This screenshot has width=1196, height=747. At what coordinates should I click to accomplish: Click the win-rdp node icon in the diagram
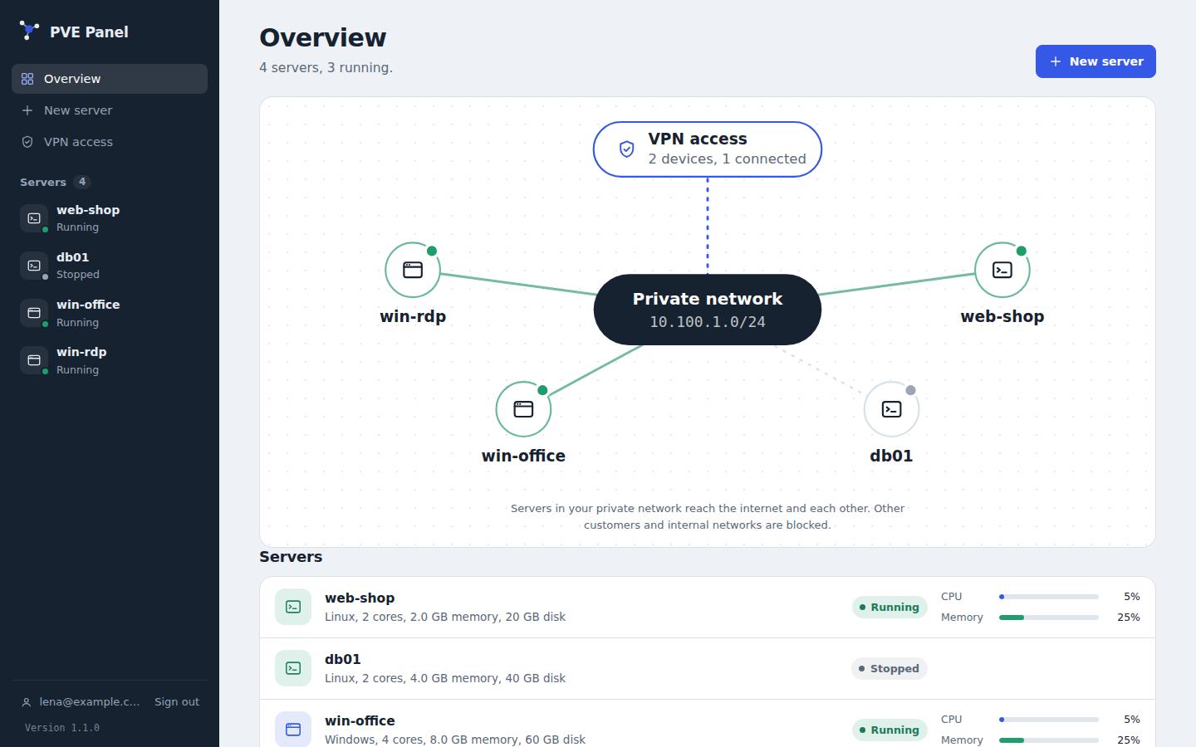click(x=413, y=270)
